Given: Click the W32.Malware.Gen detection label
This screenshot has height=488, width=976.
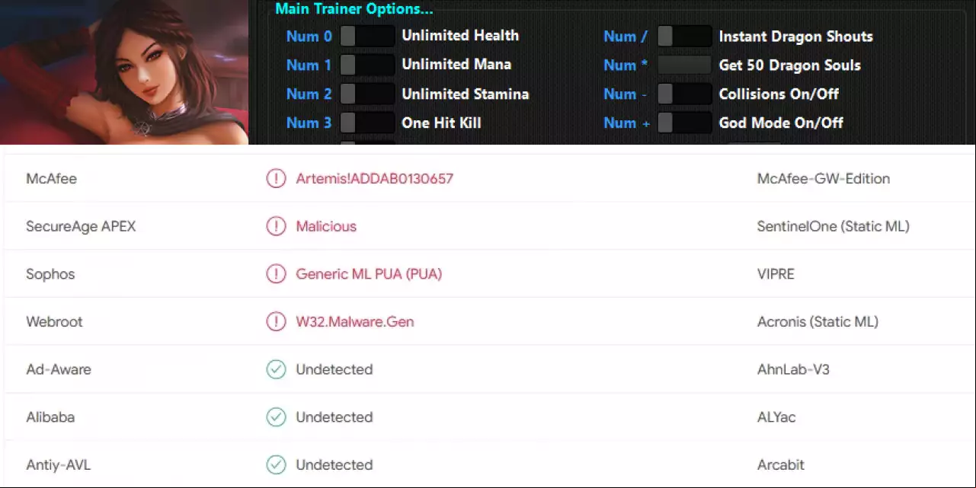Looking at the screenshot, I should tap(355, 321).
